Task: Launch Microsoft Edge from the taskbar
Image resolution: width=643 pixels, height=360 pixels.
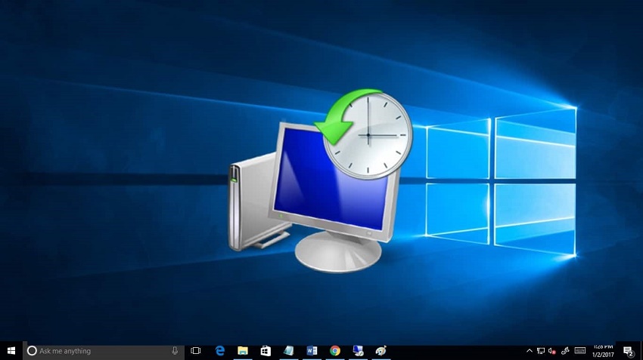Action: pos(220,351)
